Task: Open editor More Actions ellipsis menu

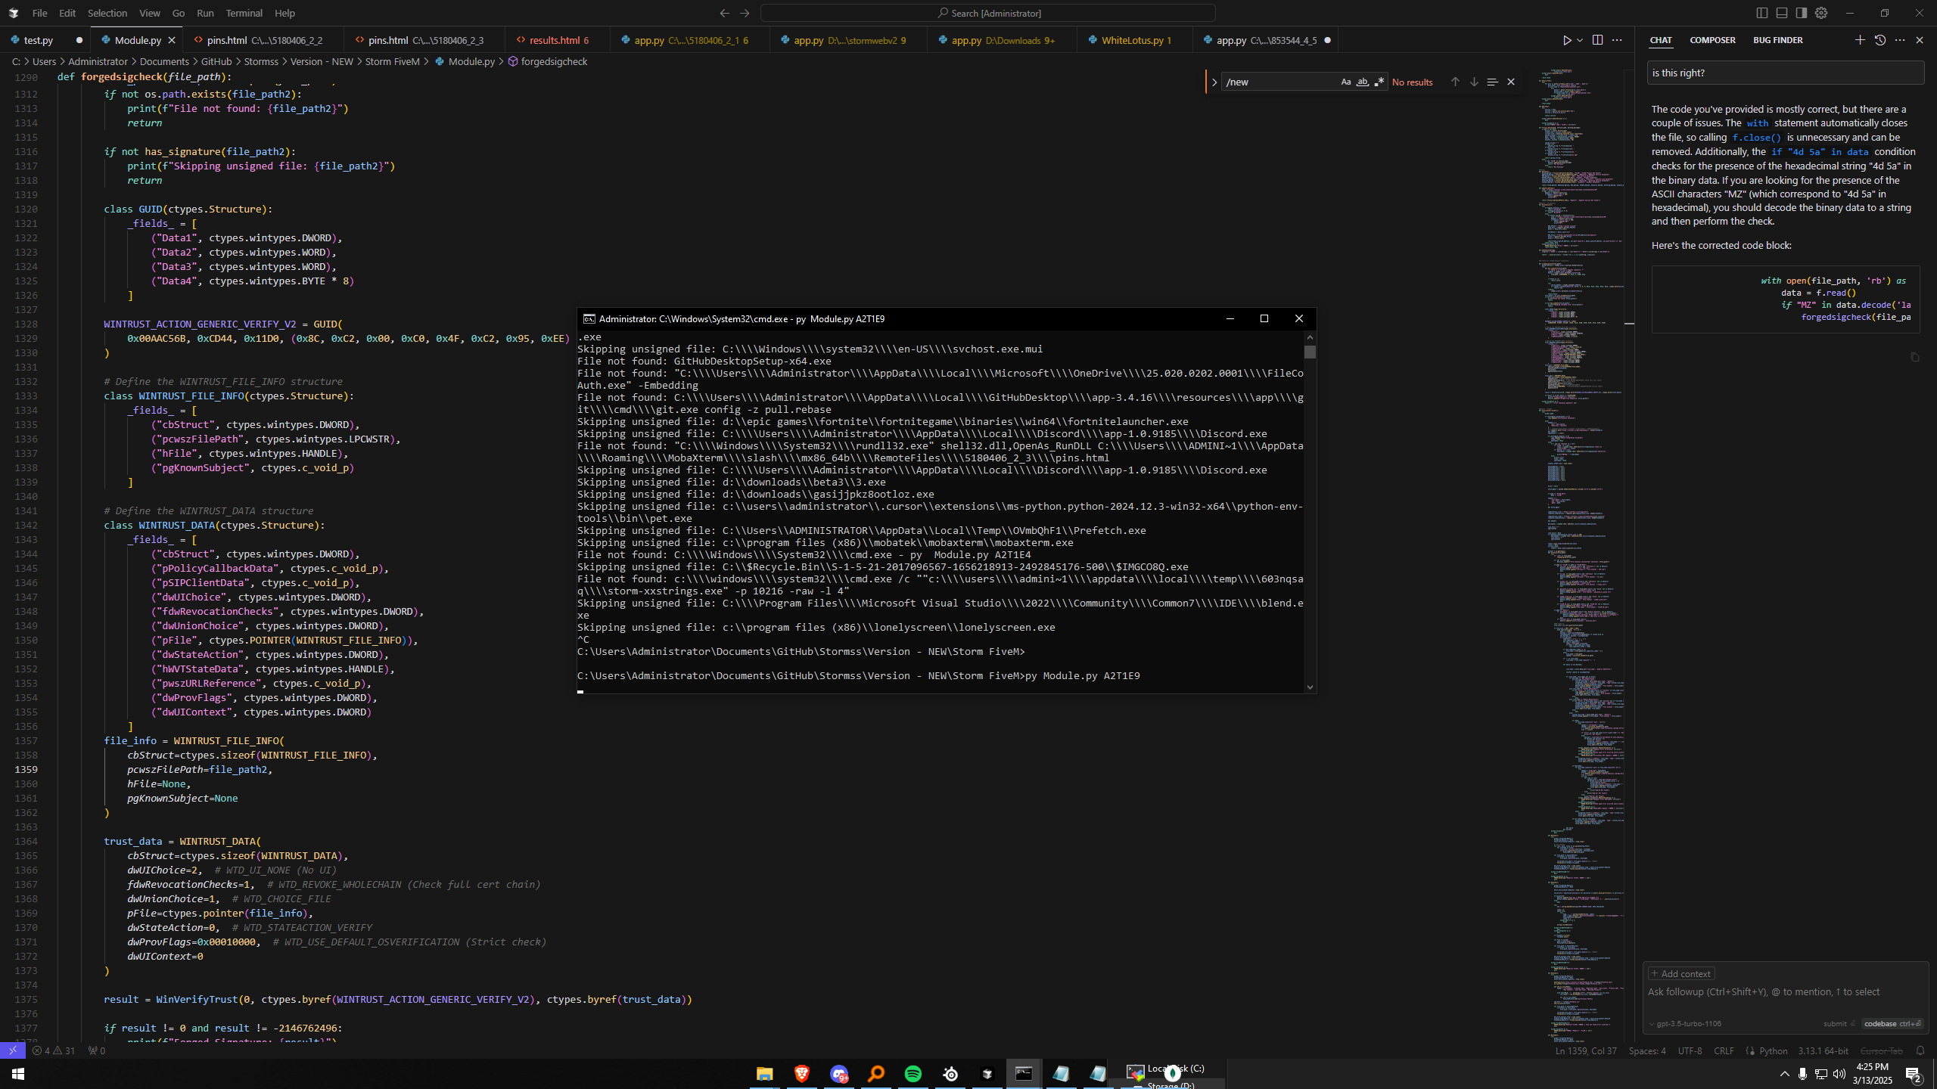Action: [1617, 40]
